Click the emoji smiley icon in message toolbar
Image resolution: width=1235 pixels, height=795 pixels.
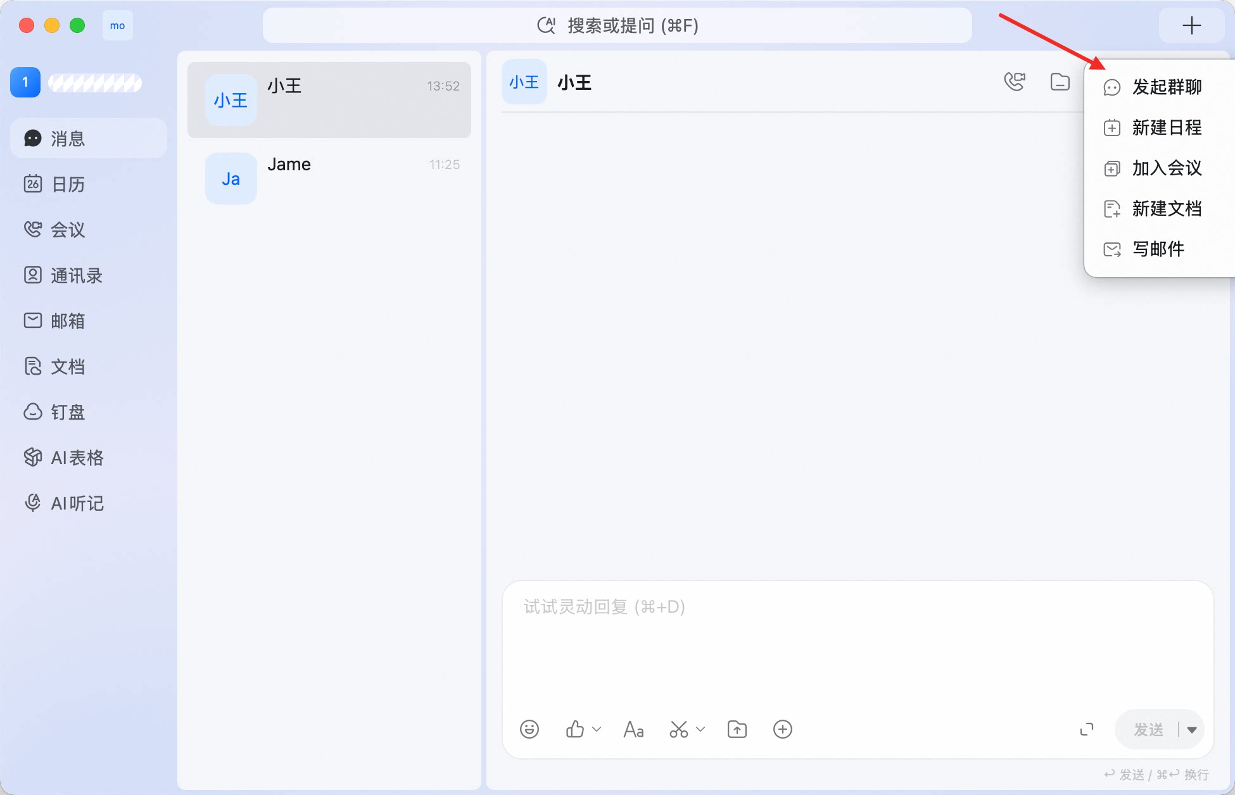tap(529, 729)
